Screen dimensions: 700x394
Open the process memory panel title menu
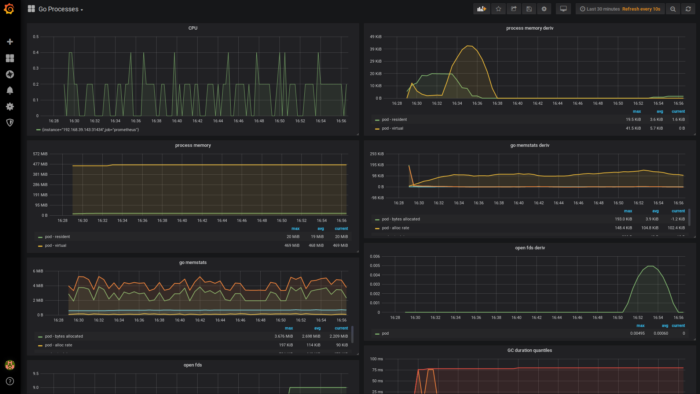click(193, 145)
